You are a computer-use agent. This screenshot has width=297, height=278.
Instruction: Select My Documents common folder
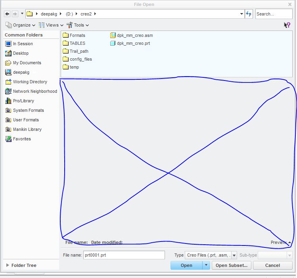[x=23, y=63]
